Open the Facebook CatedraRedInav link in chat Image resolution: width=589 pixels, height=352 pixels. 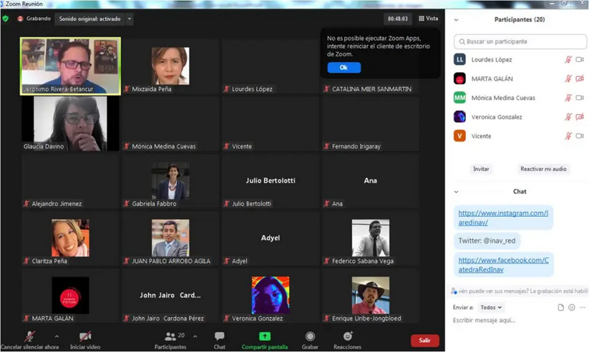tap(503, 265)
